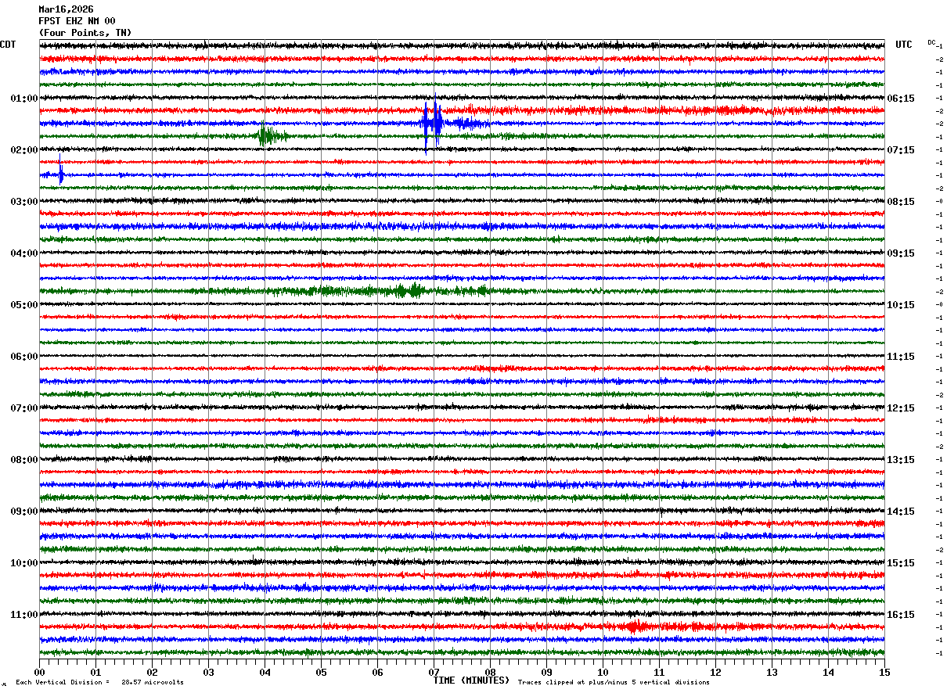Click the minute "11" x-axis tick label
This screenshot has width=947, height=693.
pyautogui.click(x=659, y=672)
